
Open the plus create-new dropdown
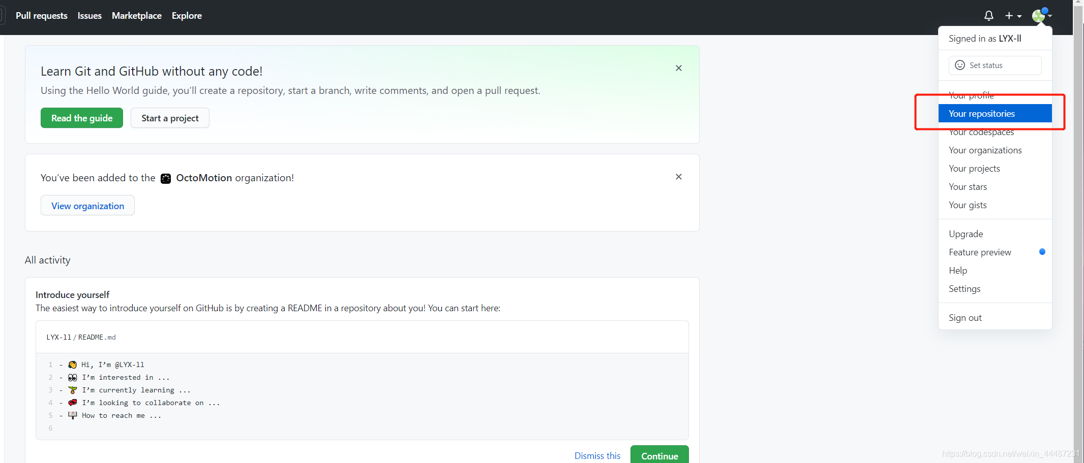pyautogui.click(x=1013, y=16)
